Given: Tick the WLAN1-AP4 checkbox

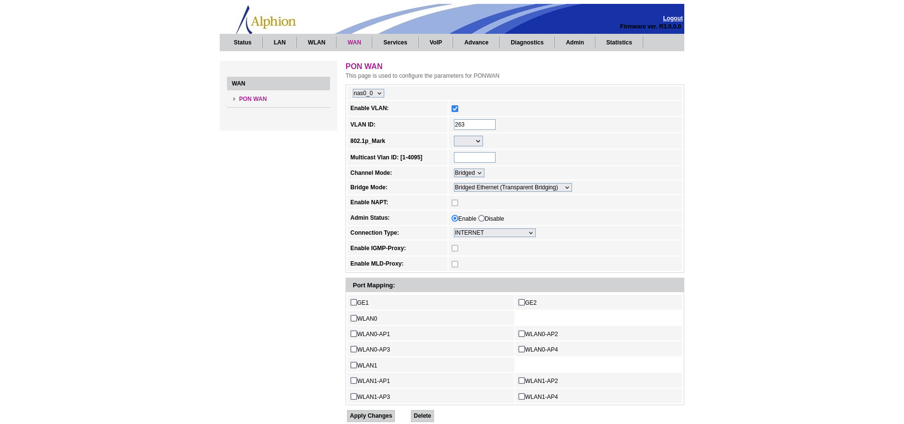Looking at the screenshot, I should click(x=522, y=396).
